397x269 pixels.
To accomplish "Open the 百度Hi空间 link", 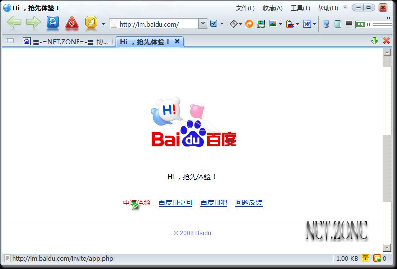I will [175, 202].
